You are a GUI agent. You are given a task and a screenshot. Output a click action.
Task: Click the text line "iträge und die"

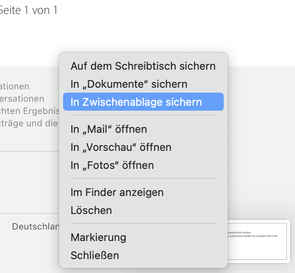(x=29, y=123)
